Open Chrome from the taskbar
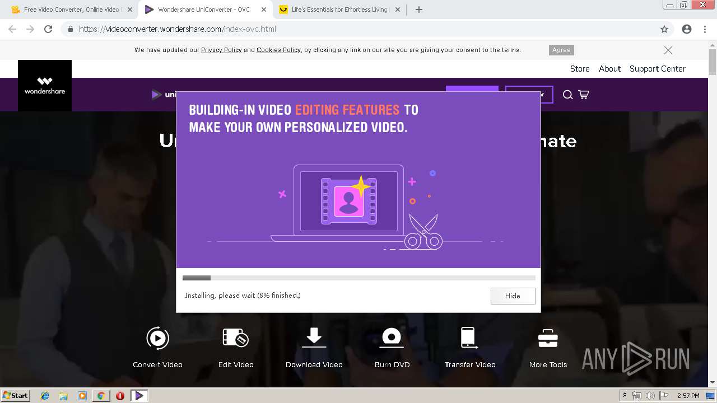717x403 pixels. point(101,396)
